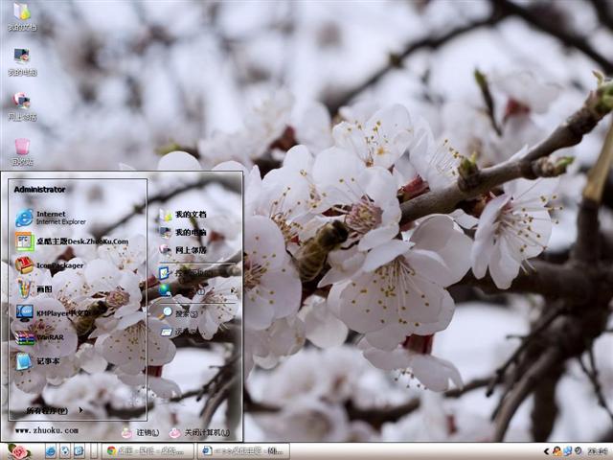
Task: Open the 网上邻居 desktop icon
Action: [21, 104]
